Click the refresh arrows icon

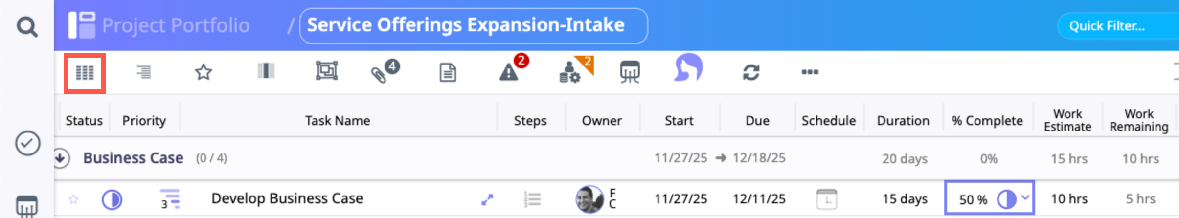pos(751,72)
